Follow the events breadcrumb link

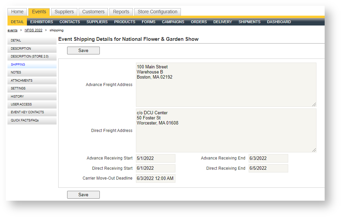coord(12,30)
